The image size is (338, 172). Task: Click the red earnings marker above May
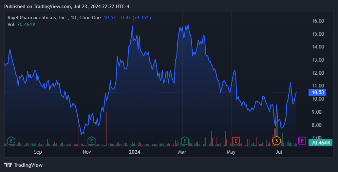click(236, 141)
